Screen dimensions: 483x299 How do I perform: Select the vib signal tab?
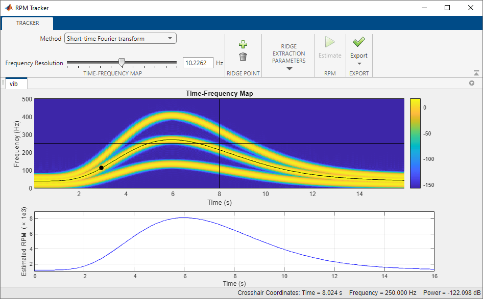click(15, 84)
